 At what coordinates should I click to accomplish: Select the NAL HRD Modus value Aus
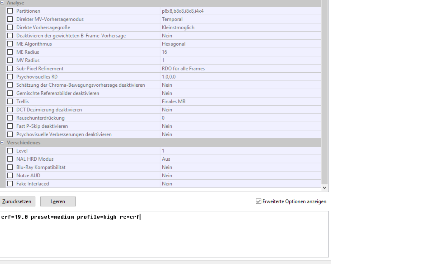coord(240,159)
